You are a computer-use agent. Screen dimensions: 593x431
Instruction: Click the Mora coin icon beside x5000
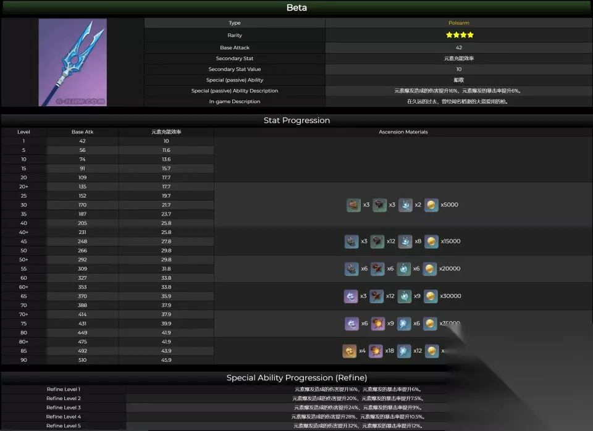tap(431, 205)
